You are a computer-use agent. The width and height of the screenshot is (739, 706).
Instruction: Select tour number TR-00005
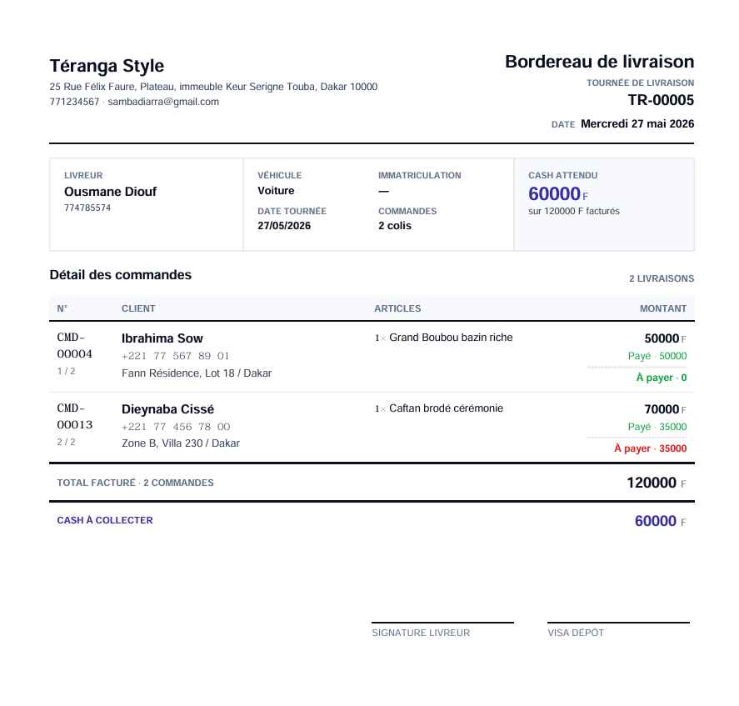pyautogui.click(x=661, y=100)
